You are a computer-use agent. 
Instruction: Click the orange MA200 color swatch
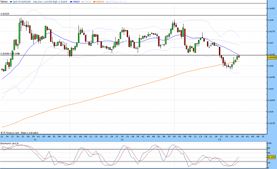click(94, 2)
